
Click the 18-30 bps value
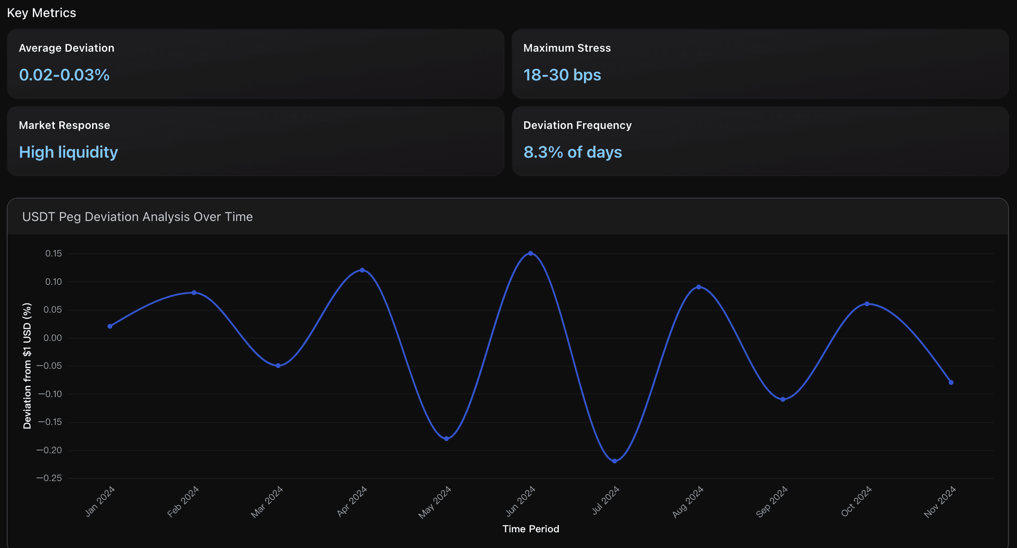562,75
